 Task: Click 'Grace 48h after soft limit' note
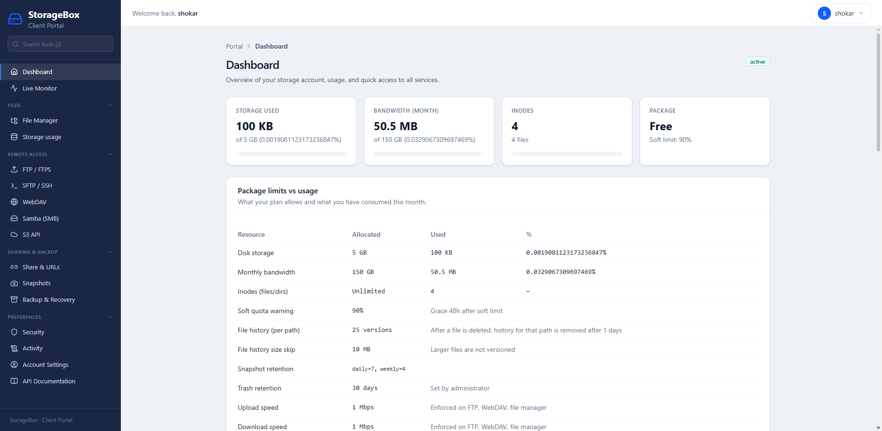pos(466,311)
